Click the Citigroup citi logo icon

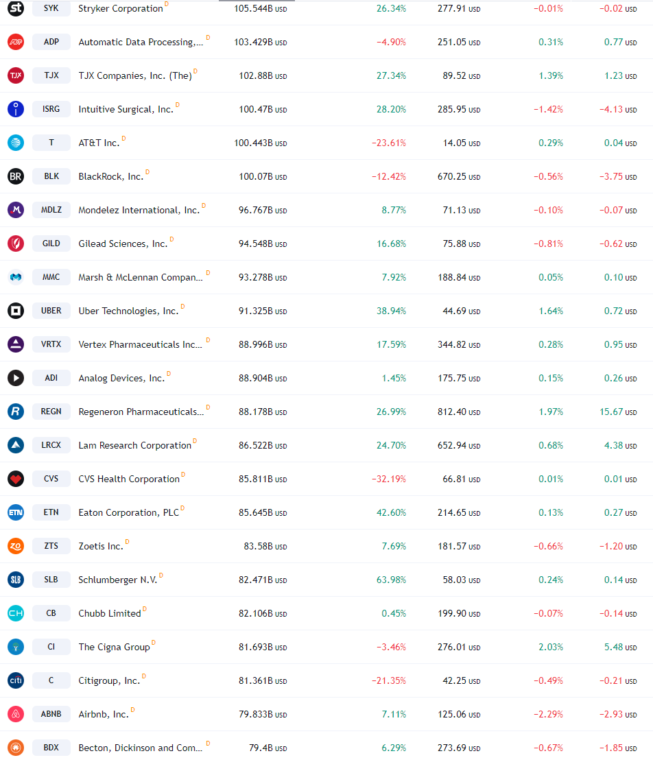coord(16,680)
